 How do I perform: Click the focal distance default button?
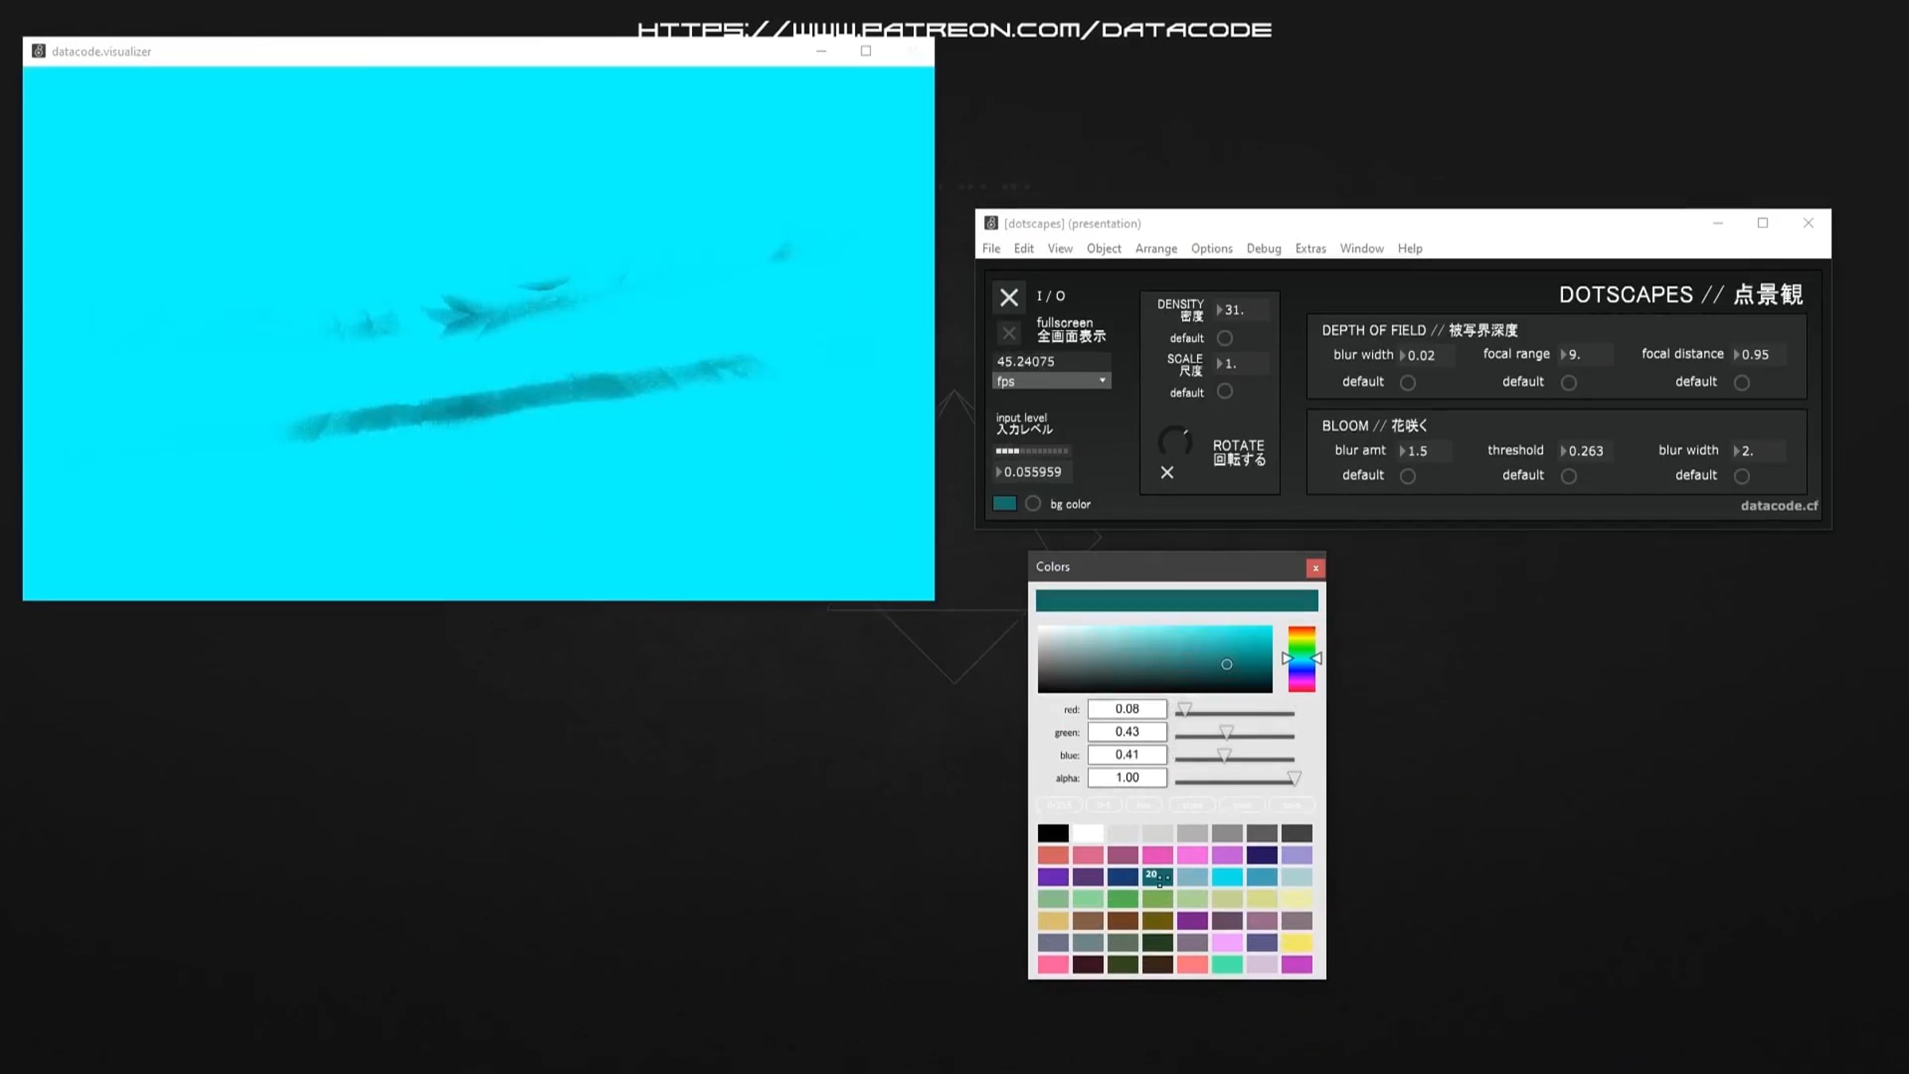[1742, 383]
